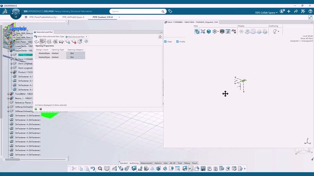Open the user profile icon
Viewport: 314px width, 176px height.
click(x=282, y=11)
